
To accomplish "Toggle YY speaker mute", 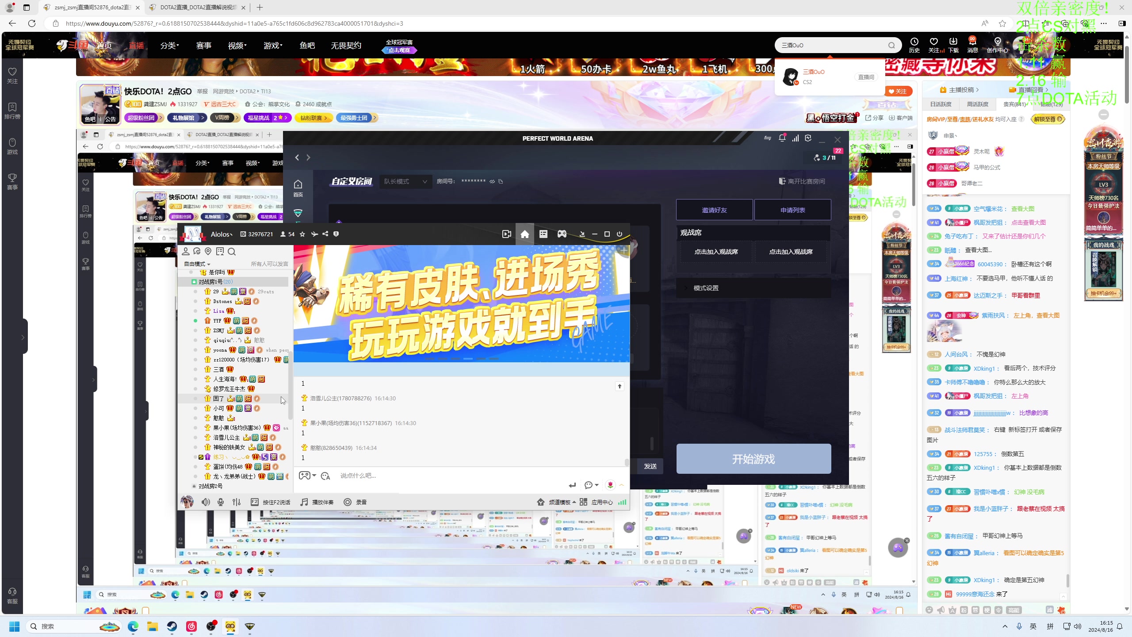I will click(x=206, y=502).
